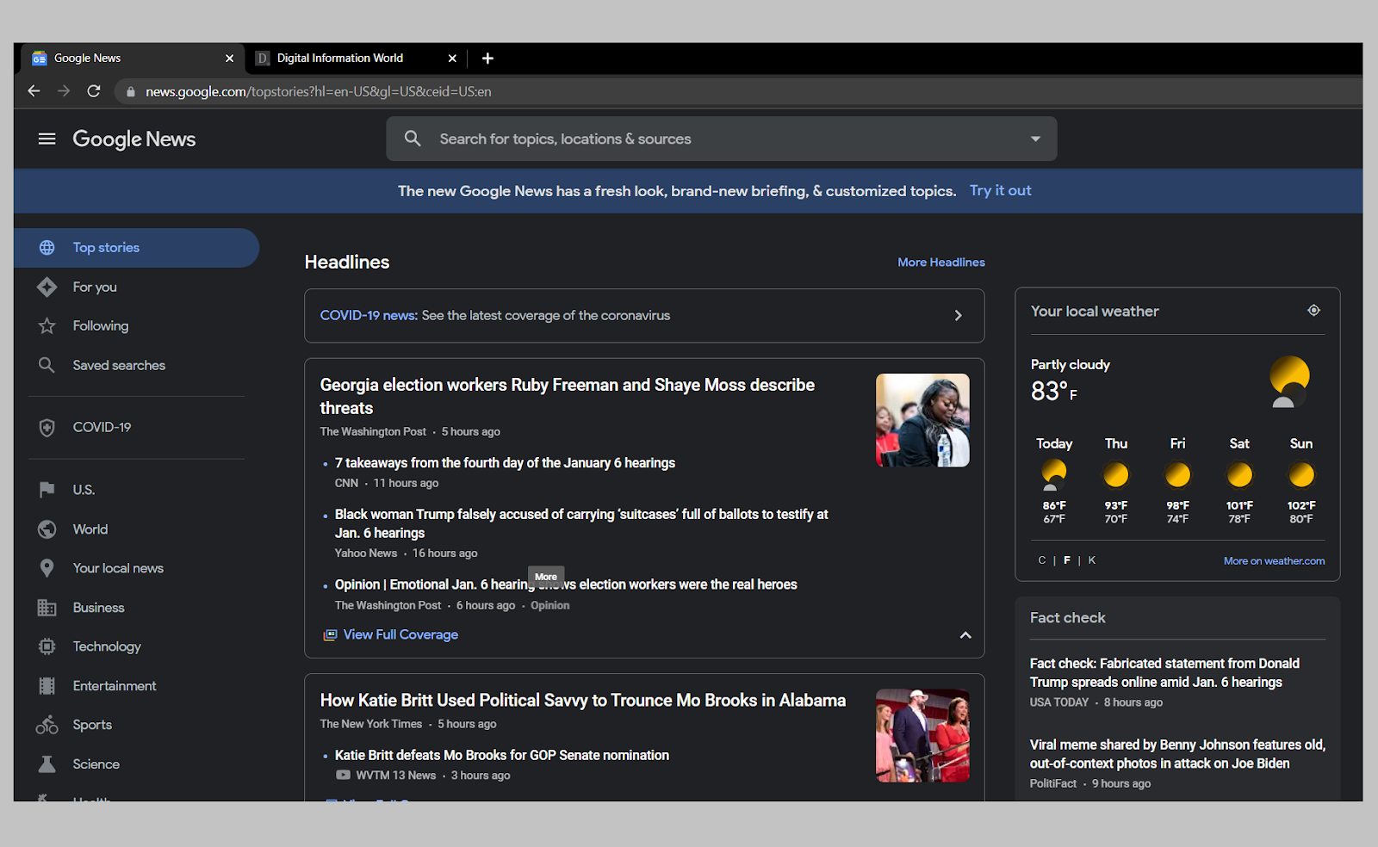Image resolution: width=1378 pixels, height=847 pixels.
Task: Switch weather units to Fahrenheit
Action: [1067, 560]
